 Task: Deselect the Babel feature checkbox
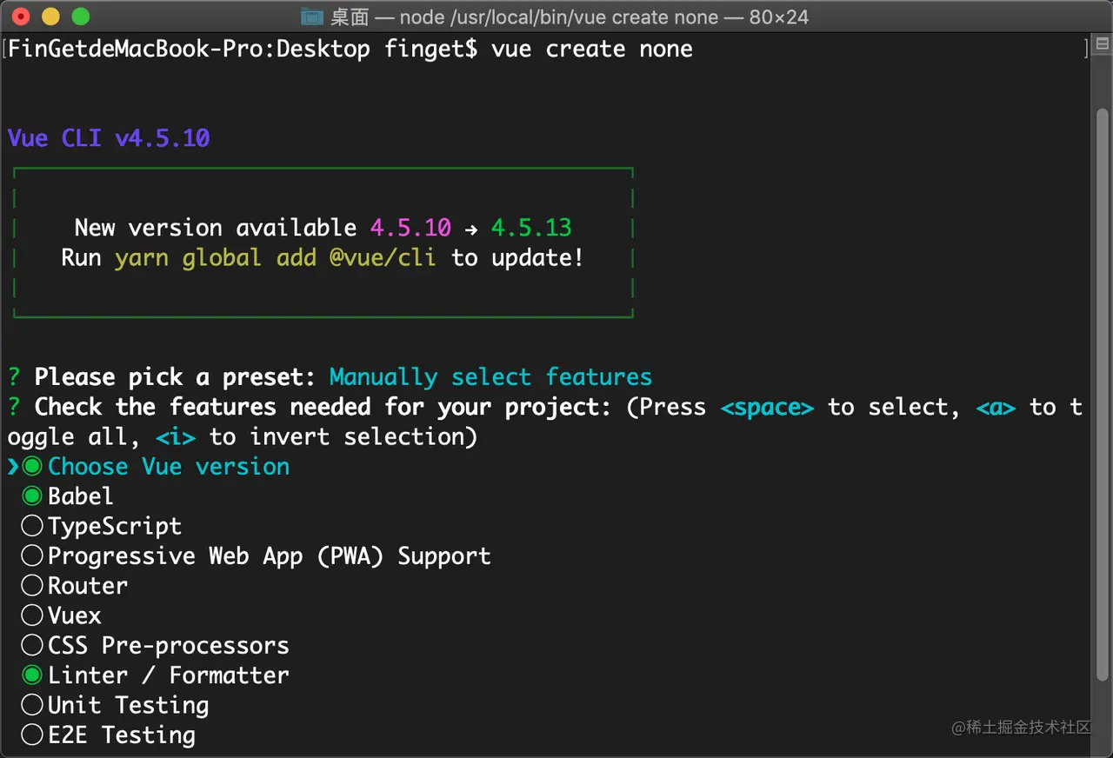pos(32,496)
